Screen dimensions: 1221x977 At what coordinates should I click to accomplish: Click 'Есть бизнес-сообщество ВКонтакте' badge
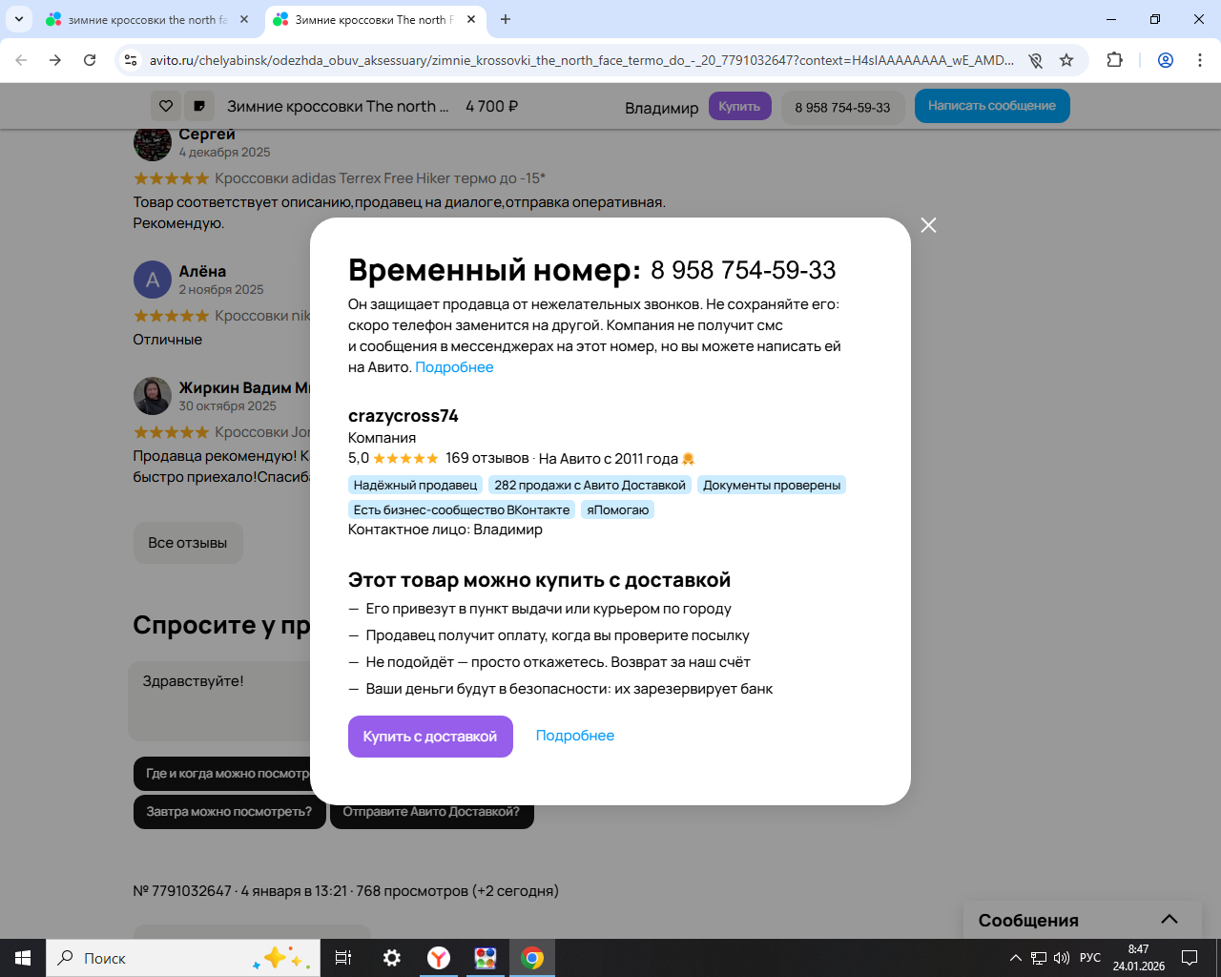(x=462, y=509)
